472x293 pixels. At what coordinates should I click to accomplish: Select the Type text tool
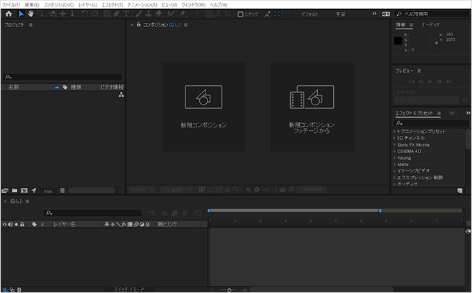pyautogui.click(x=126, y=14)
